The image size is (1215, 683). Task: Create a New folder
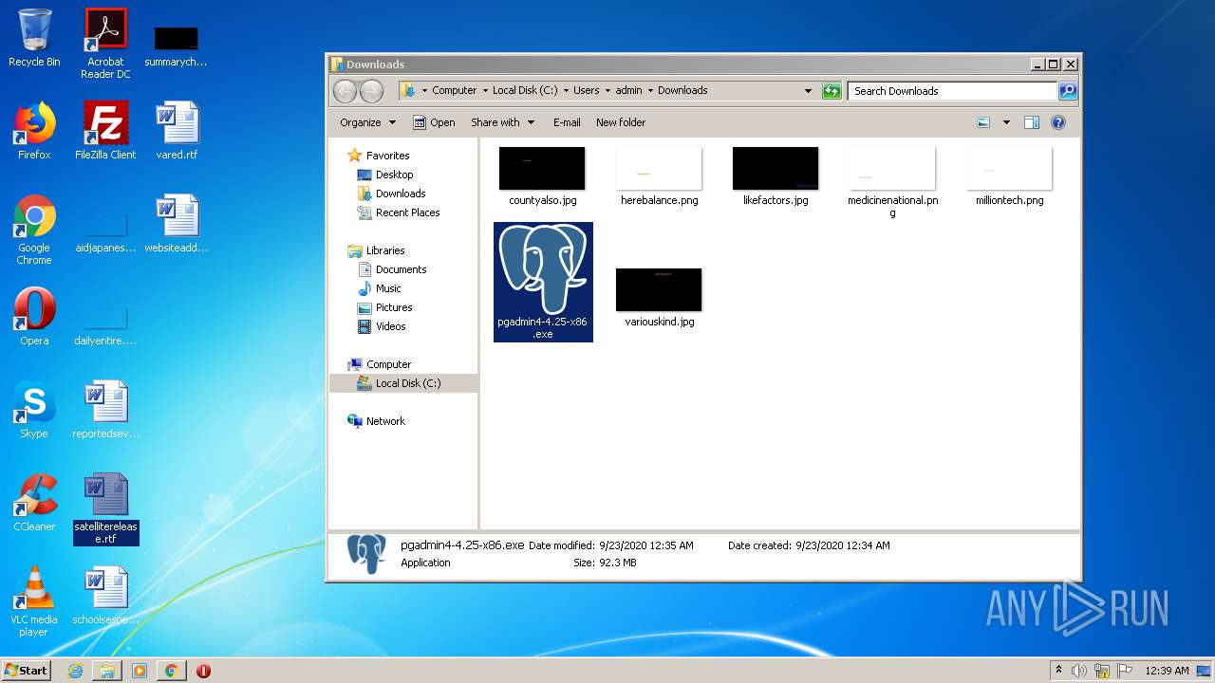coord(621,122)
